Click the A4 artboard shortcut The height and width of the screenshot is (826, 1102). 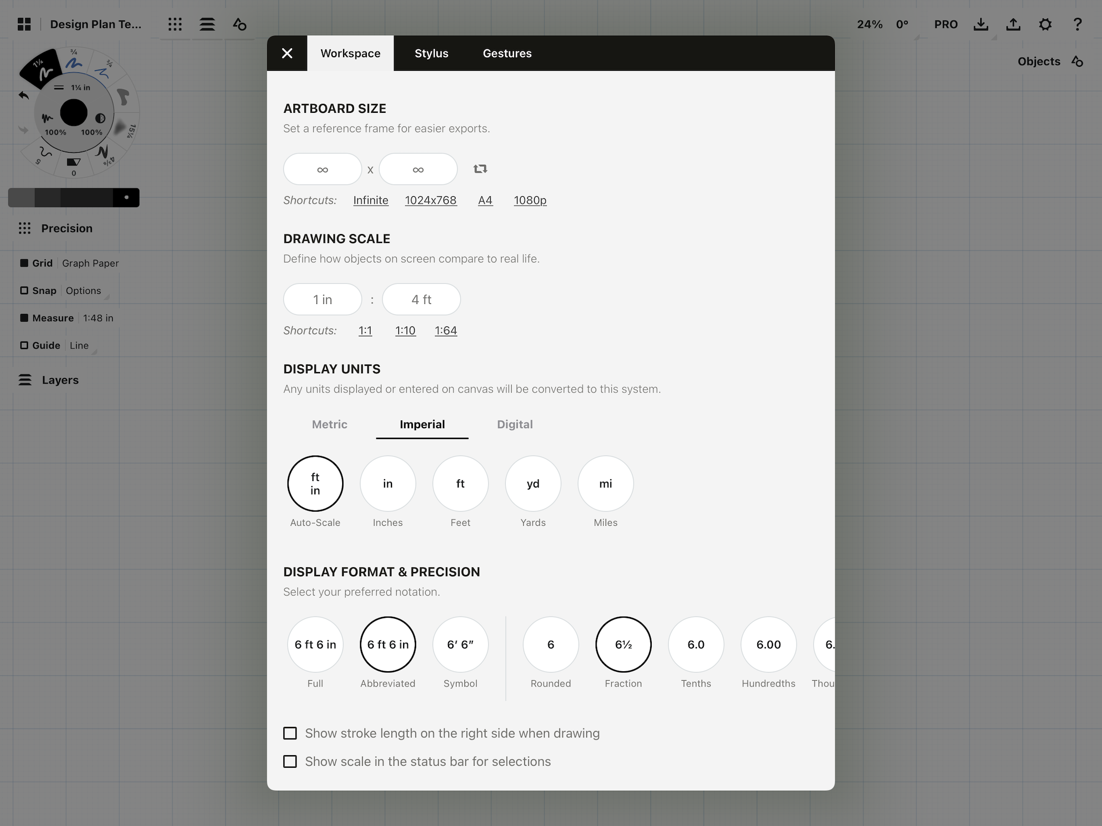pyautogui.click(x=485, y=200)
